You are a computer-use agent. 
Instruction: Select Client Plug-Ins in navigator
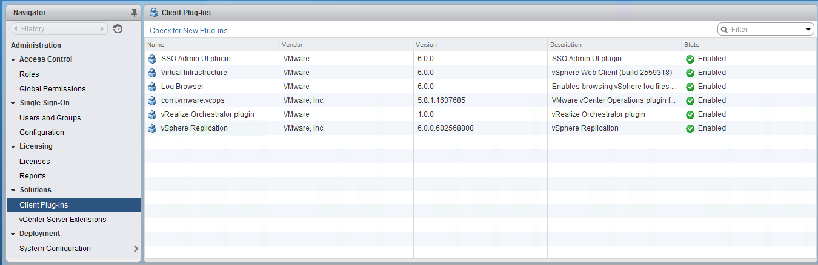(x=73, y=205)
